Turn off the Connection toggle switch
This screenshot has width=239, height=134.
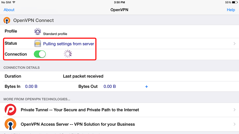40,54
